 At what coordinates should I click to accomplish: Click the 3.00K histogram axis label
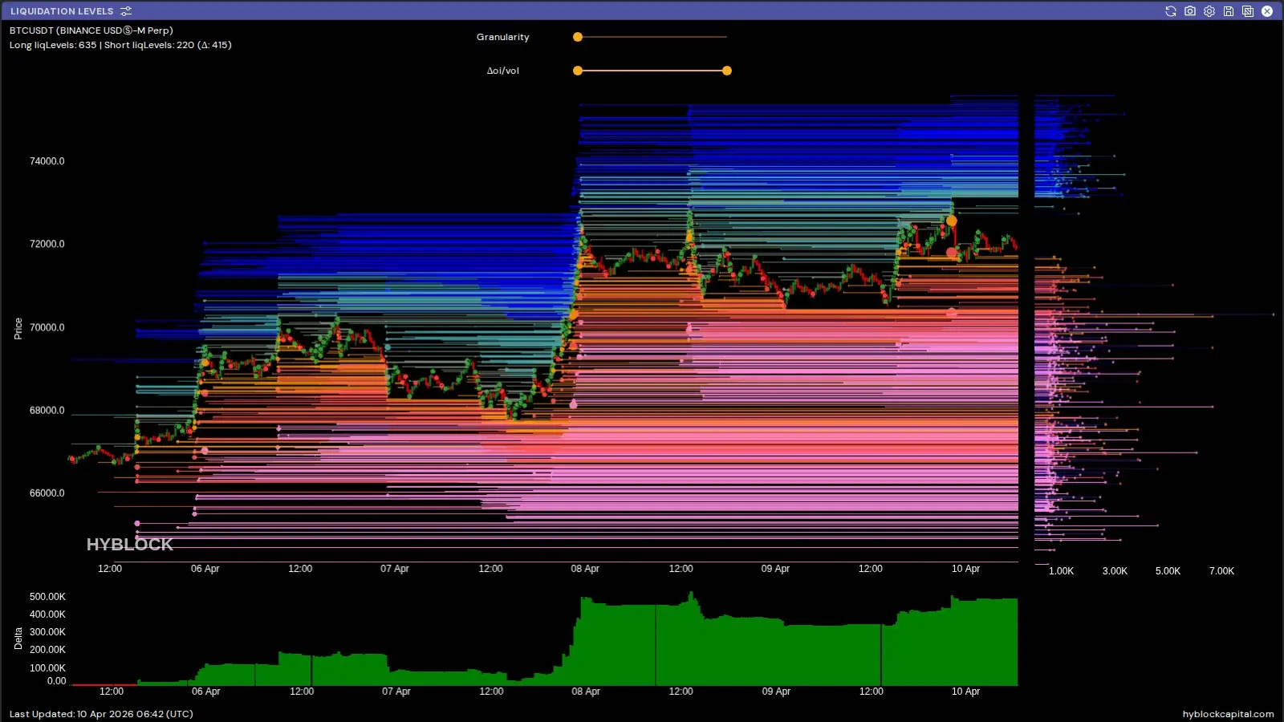tap(1115, 571)
